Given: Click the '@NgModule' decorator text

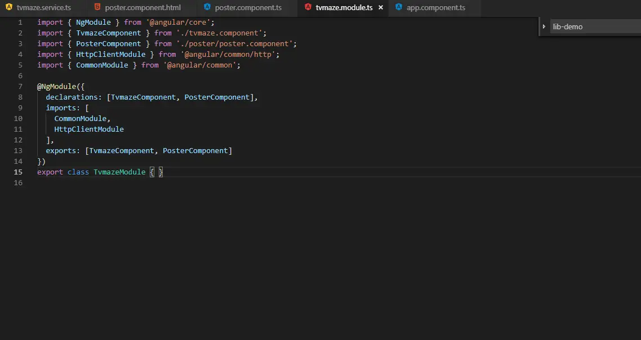Looking at the screenshot, I should coord(56,87).
